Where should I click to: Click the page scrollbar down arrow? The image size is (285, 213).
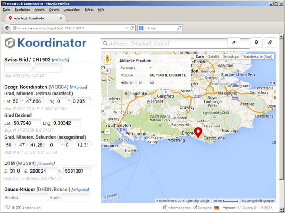click(x=281, y=209)
